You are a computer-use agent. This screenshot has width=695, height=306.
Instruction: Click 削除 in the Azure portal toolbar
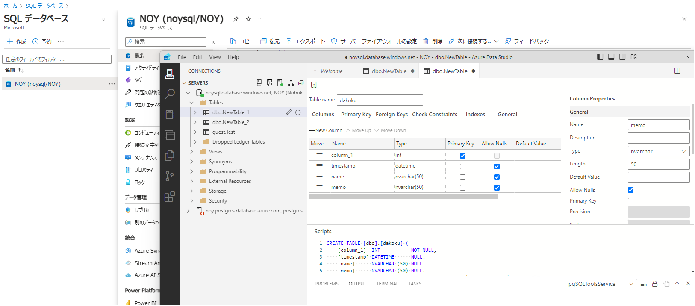tap(433, 41)
